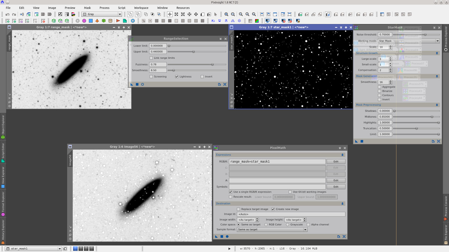Collapse the Mask Preprocessing section
This screenshot has width=449, height=252.
(437, 105)
